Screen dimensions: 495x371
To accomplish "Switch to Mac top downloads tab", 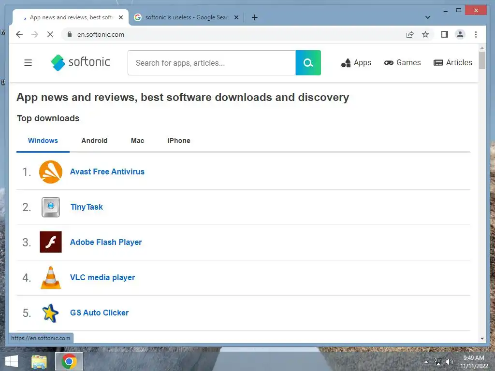I will (137, 141).
